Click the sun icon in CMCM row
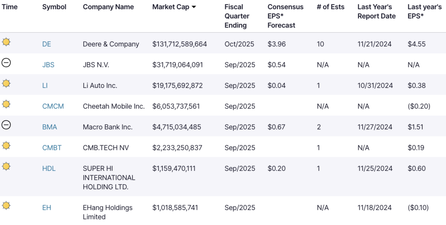 (x=6, y=104)
